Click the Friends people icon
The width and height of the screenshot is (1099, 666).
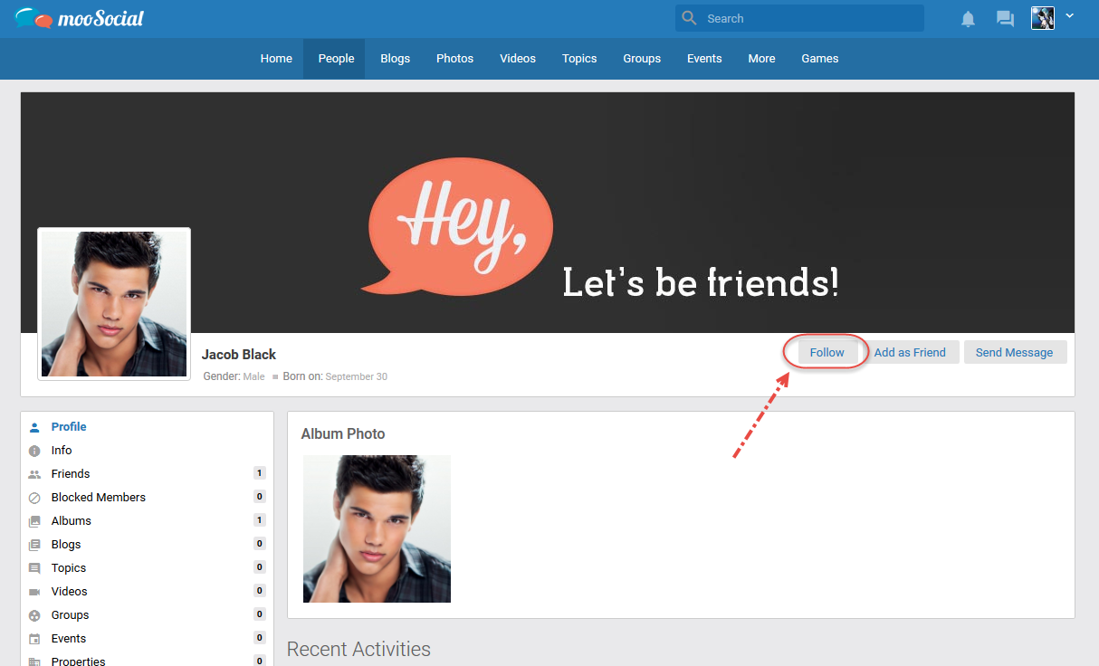[34, 474]
